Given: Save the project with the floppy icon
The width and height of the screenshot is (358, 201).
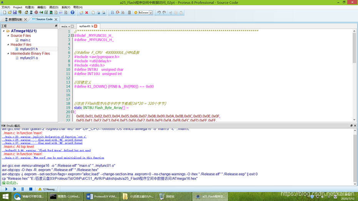Looking at the screenshot, I should (15, 13).
